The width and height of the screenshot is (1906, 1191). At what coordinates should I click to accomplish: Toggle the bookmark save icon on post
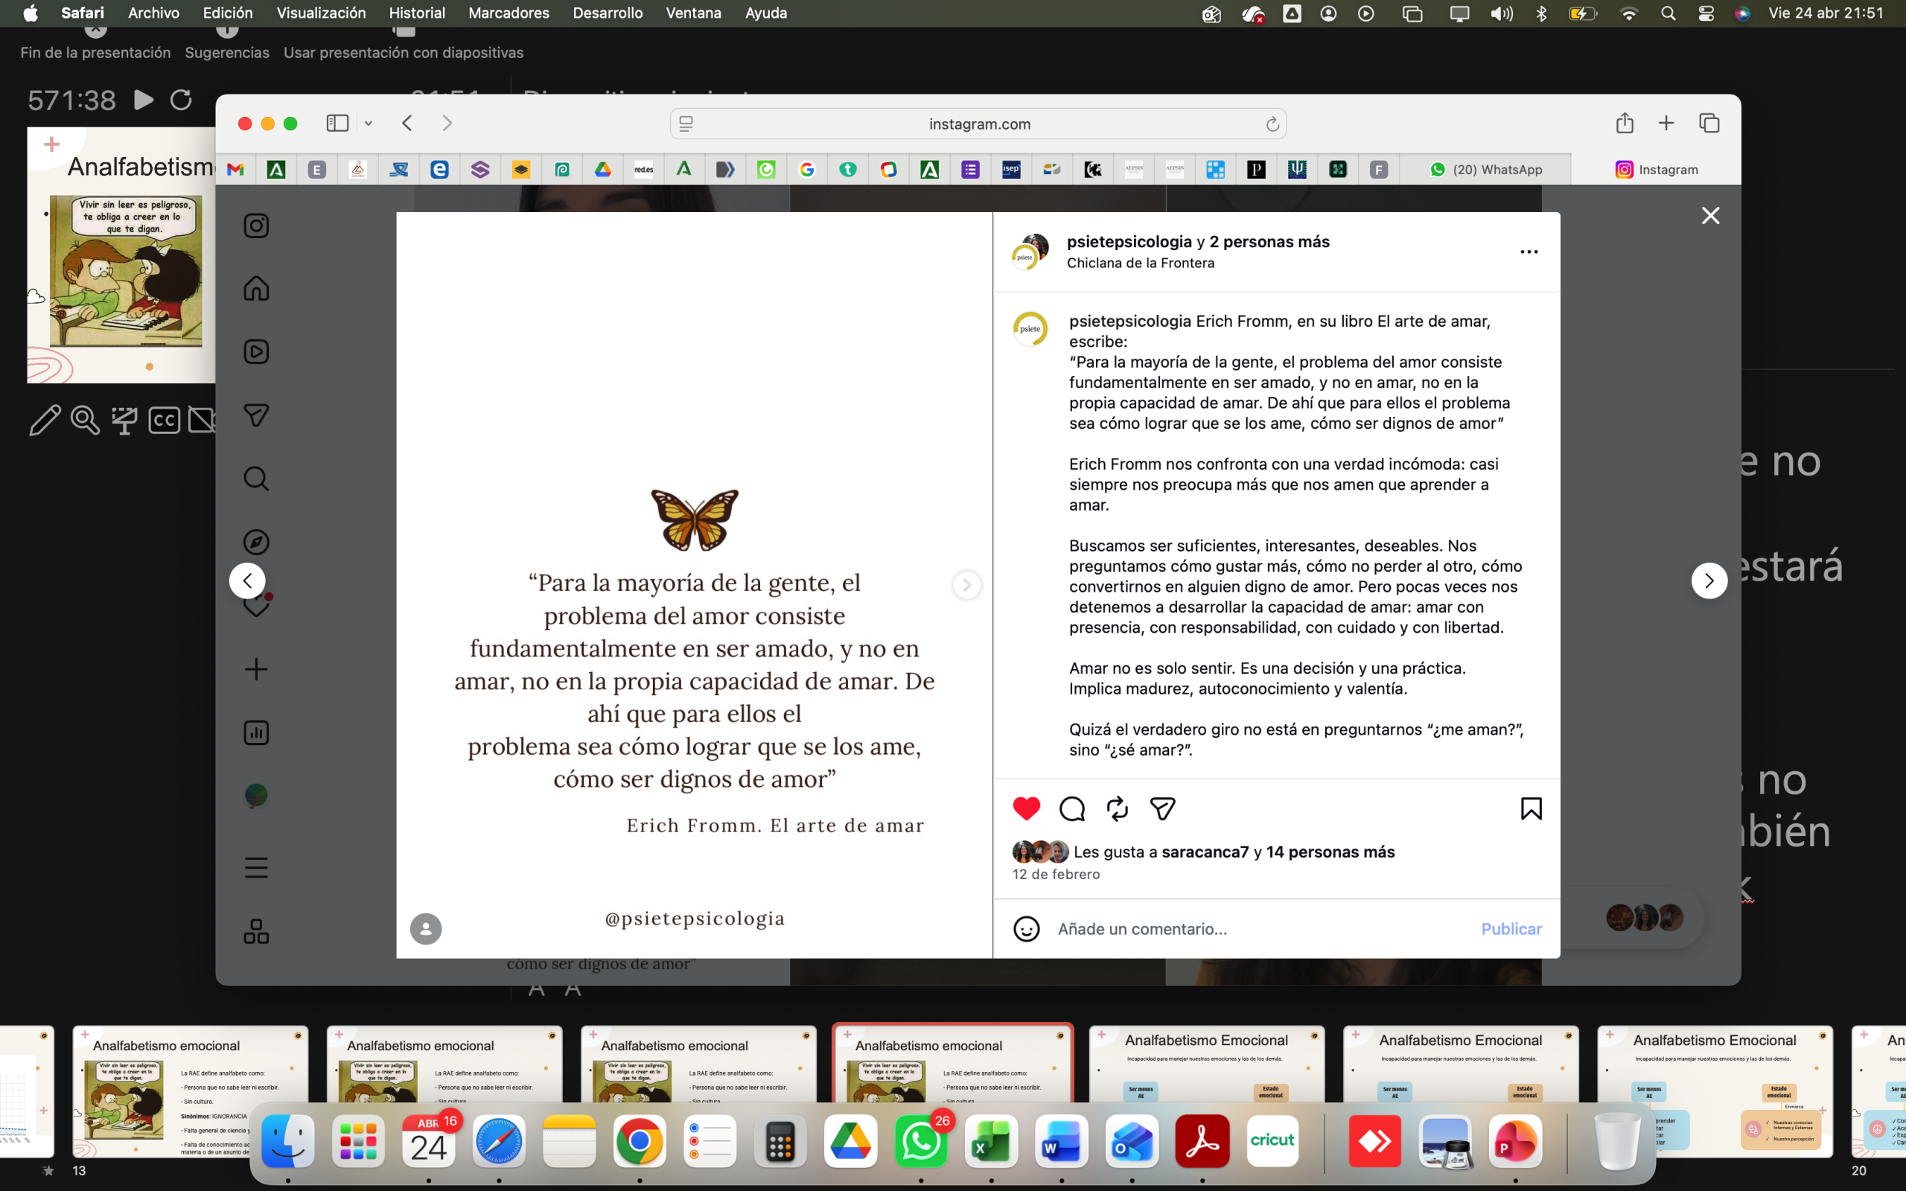[x=1531, y=808]
